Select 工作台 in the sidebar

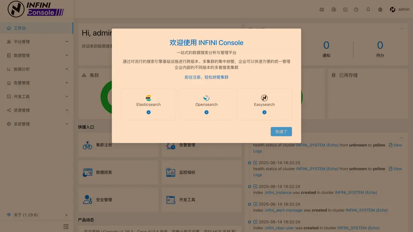(x=36, y=28)
